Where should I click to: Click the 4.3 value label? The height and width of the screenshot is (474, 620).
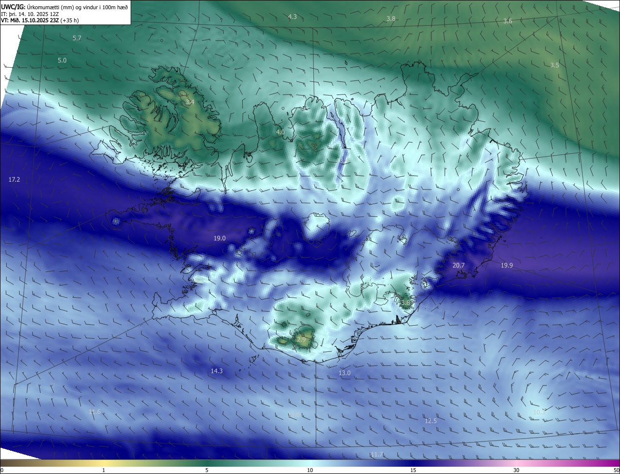[x=293, y=17]
